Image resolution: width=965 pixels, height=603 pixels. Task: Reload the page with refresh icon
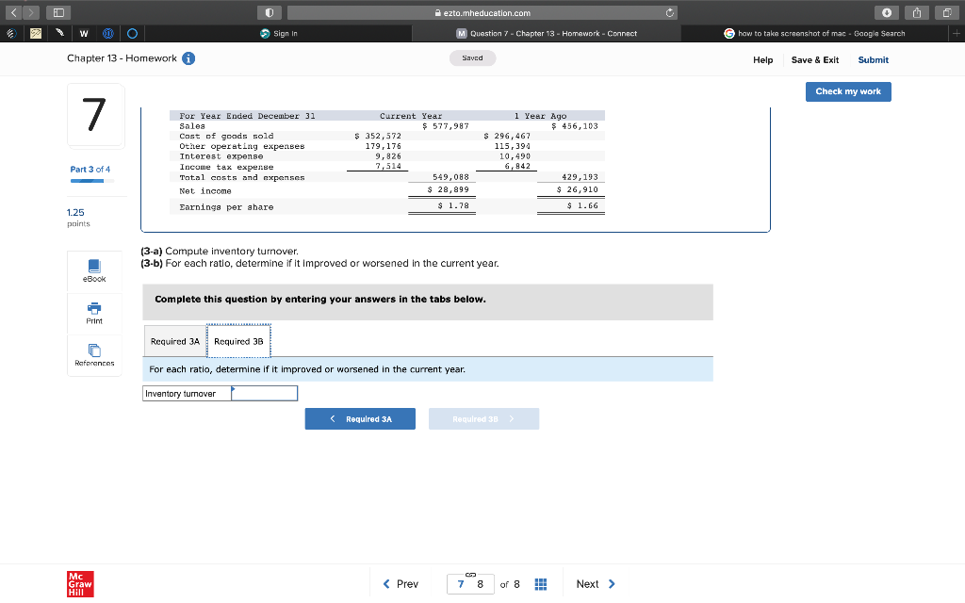point(670,12)
